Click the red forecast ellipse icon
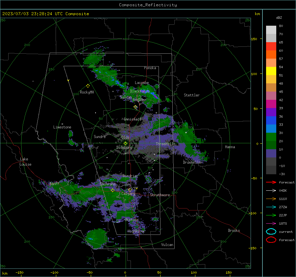The image size is (296, 277). [271, 240]
